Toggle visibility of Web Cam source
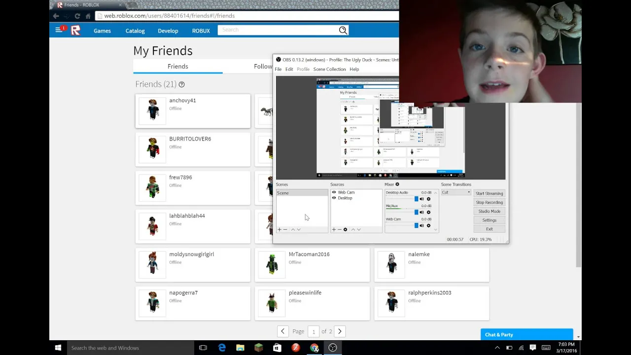This screenshot has width=631, height=355. [334, 192]
